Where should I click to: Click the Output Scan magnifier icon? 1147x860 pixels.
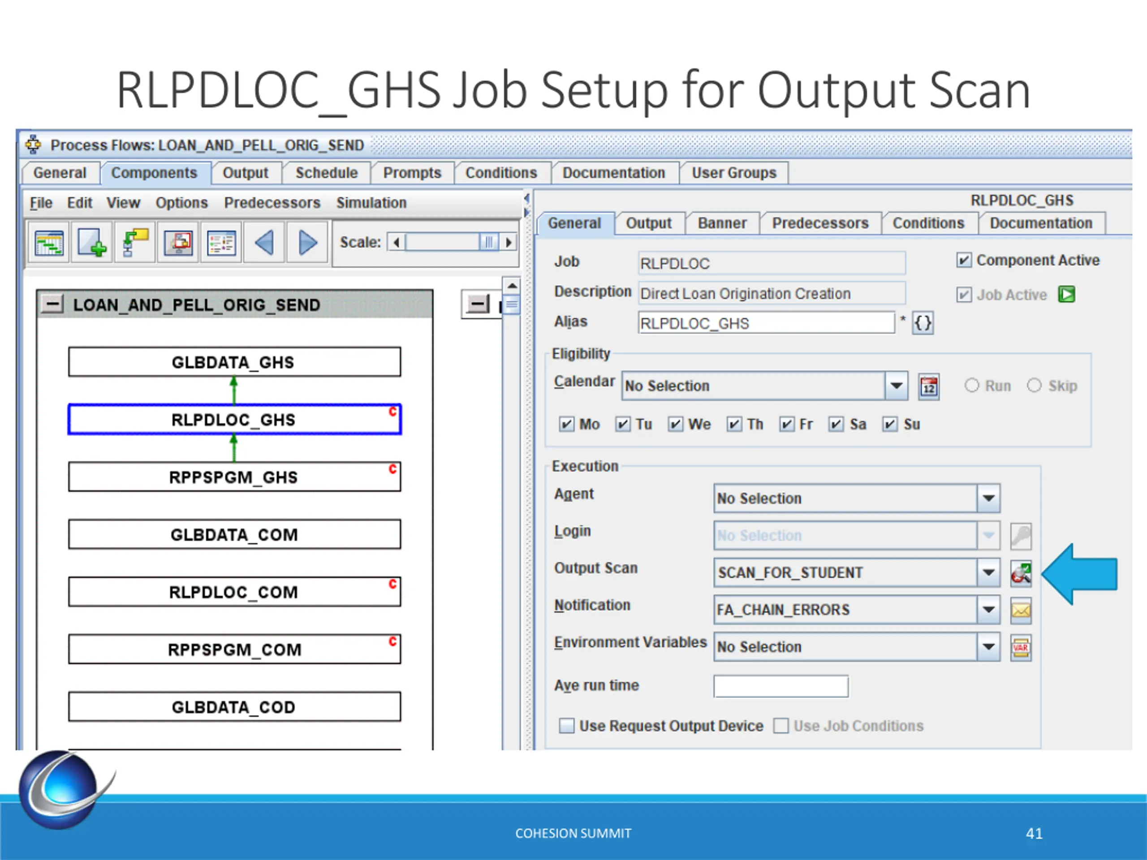1021,573
